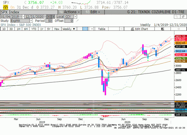The width and height of the screenshot is (187, 135).
Task: Click the end date field 12/31/2020
Action: (34, 17)
